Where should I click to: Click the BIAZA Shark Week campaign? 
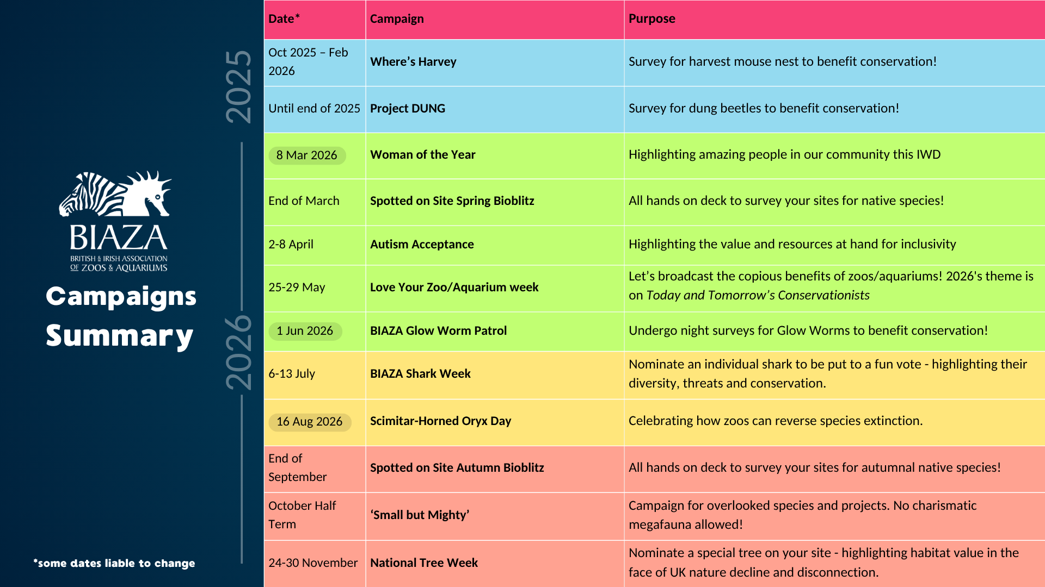420,374
